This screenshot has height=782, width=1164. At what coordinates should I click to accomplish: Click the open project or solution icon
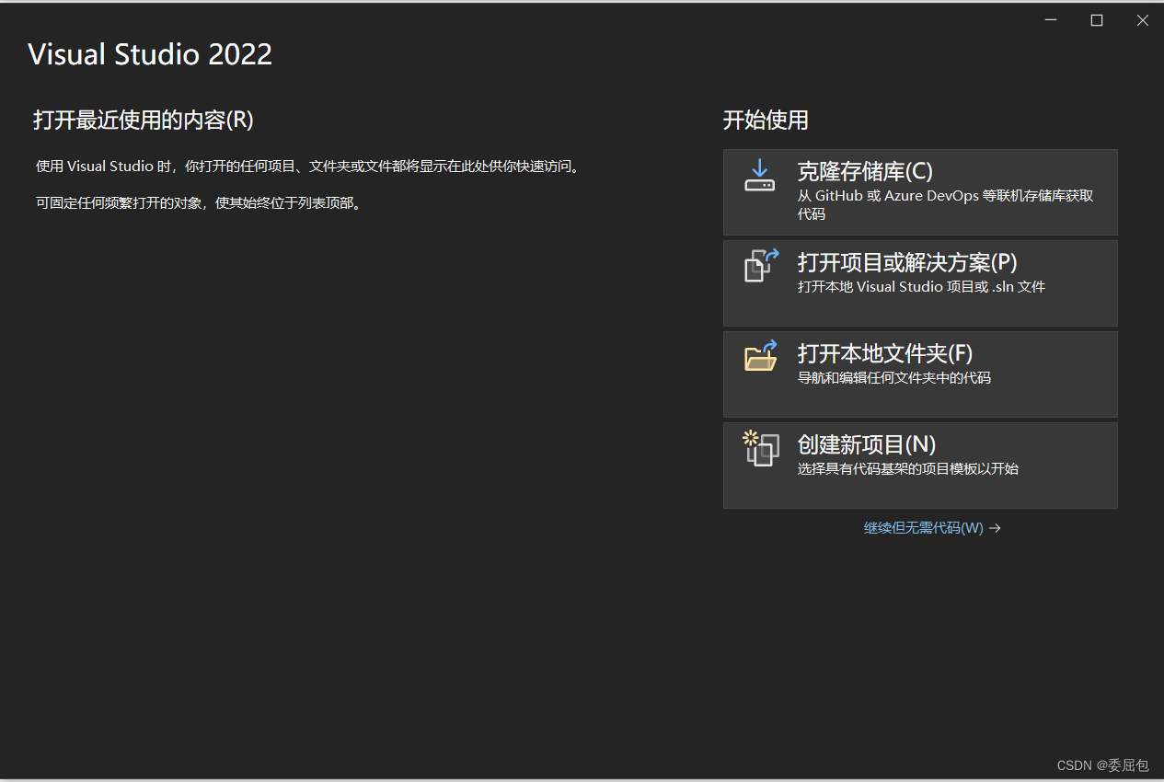pos(761,265)
